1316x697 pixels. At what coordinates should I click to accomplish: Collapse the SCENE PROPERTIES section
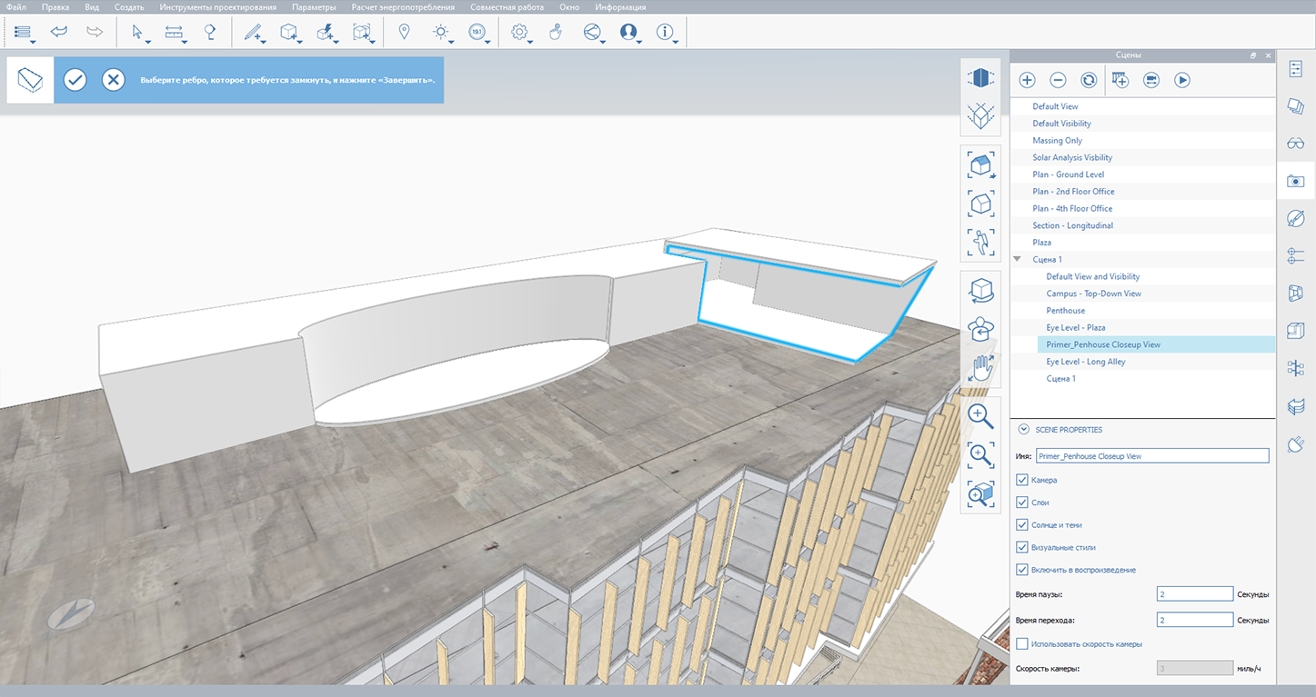tap(1023, 430)
